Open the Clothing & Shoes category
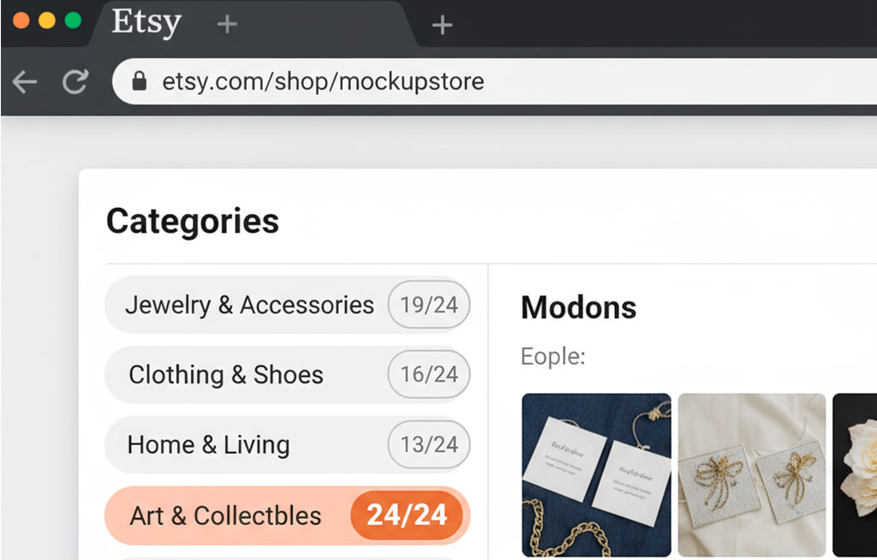Image resolution: width=877 pixels, height=560 pixels. point(226,375)
